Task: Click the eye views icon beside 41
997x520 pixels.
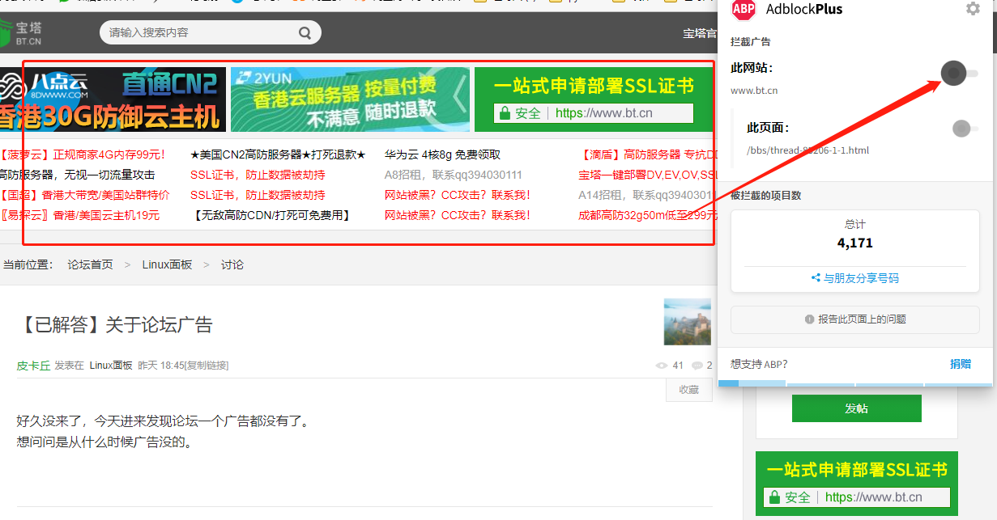Action: 662,366
